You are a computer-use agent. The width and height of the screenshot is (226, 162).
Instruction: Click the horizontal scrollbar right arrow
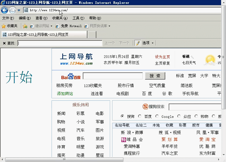[219, 160]
